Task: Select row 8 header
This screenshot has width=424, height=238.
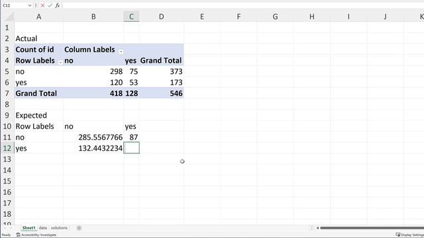Action: click(x=7, y=104)
